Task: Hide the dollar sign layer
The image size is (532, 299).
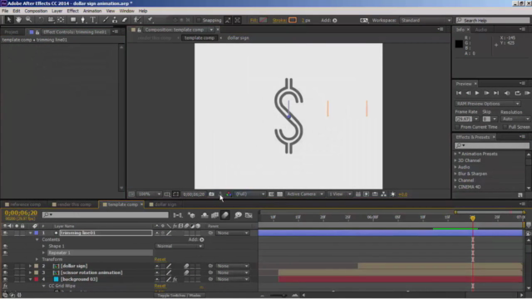Action: pyautogui.click(x=5, y=266)
